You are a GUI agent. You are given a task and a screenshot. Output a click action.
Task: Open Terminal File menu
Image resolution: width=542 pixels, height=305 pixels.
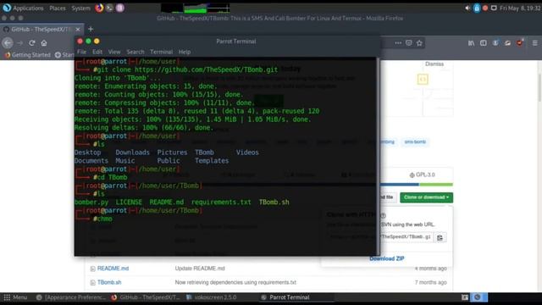81,52
